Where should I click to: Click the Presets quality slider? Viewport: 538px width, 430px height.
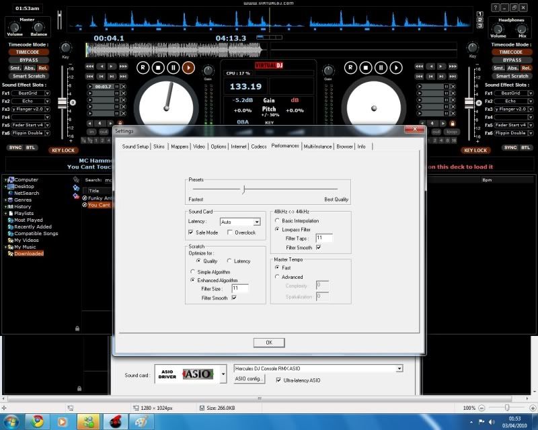click(x=243, y=189)
